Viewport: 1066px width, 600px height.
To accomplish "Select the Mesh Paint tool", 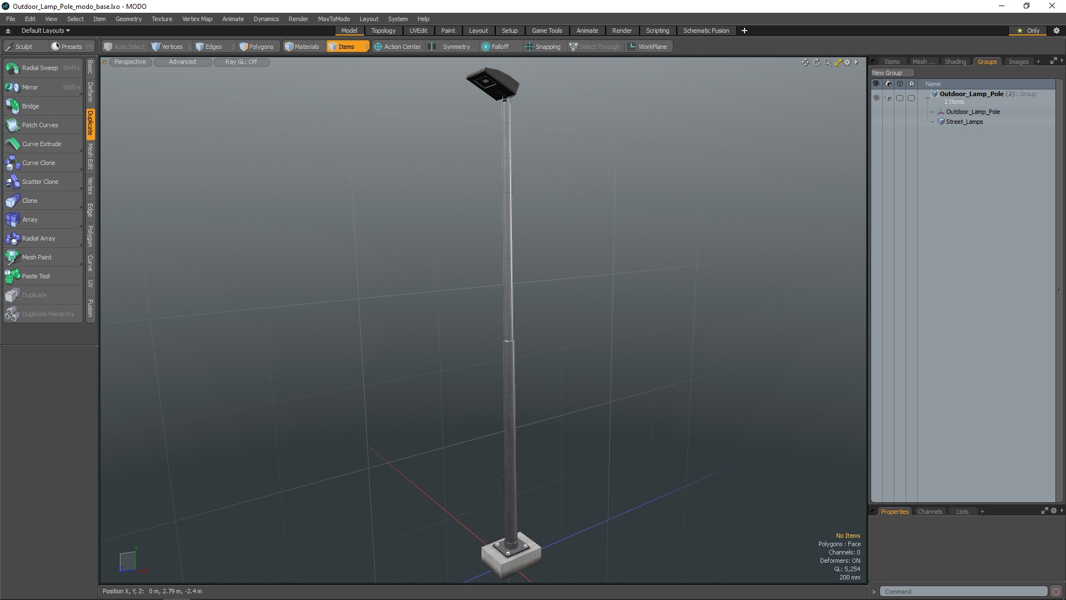I will point(37,257).
